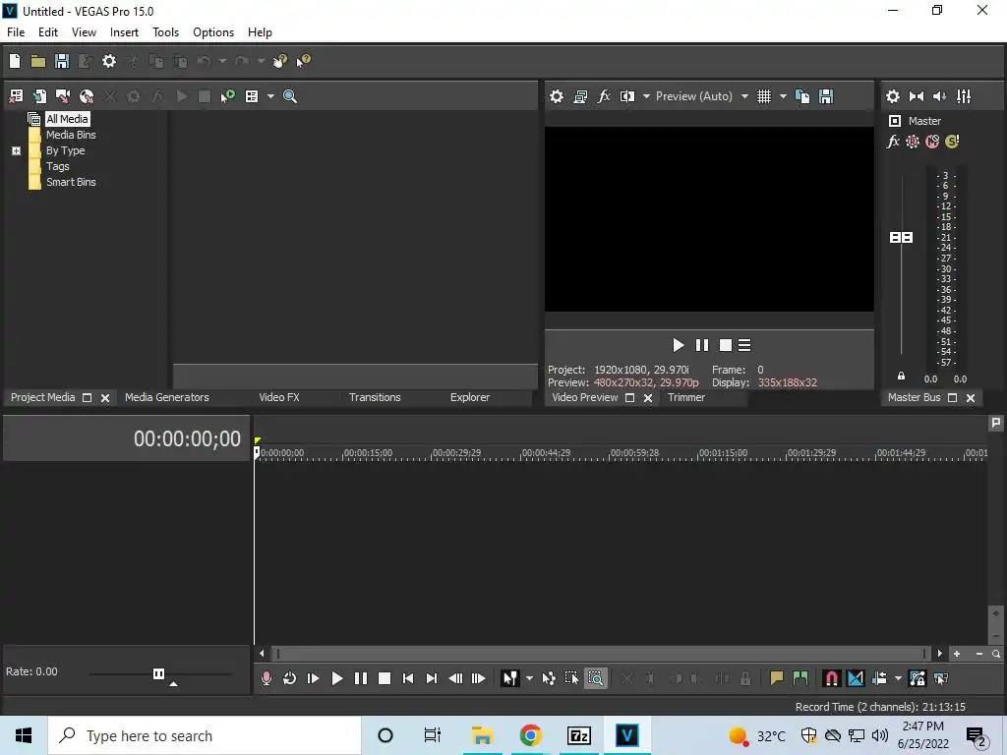Play the Video Preview window

click(679, 345)
